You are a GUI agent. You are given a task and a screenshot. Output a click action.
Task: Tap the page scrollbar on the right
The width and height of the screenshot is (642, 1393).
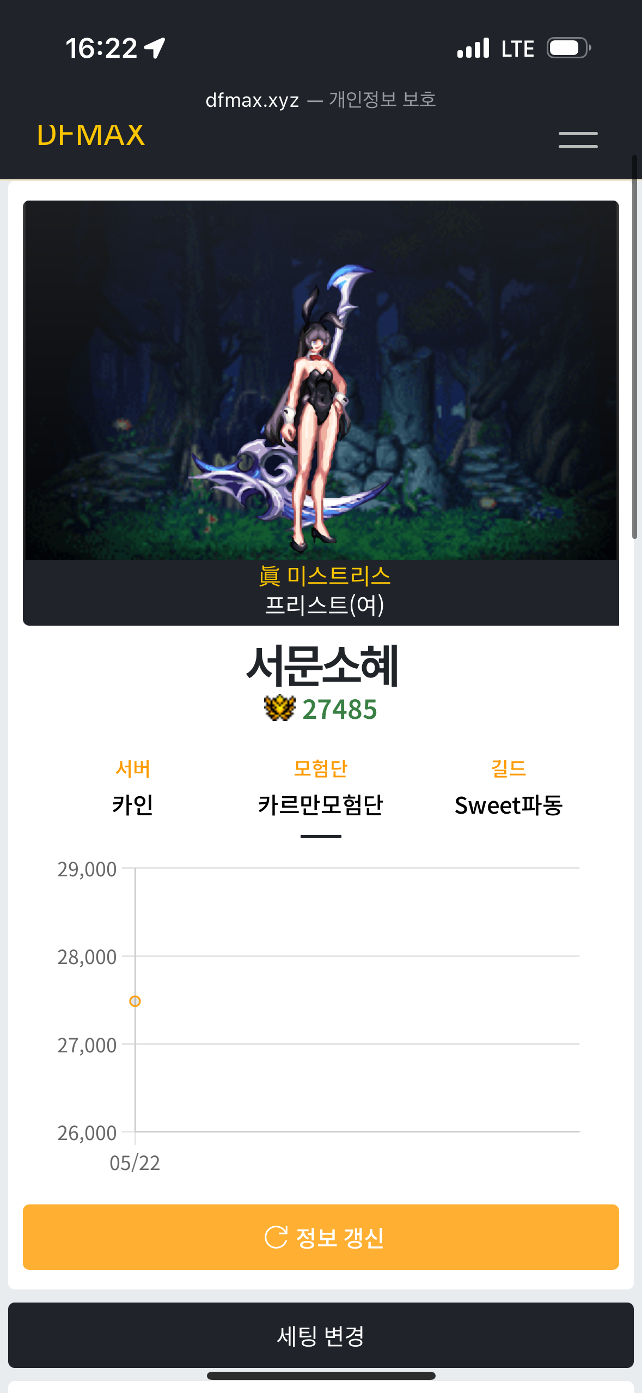634,347
